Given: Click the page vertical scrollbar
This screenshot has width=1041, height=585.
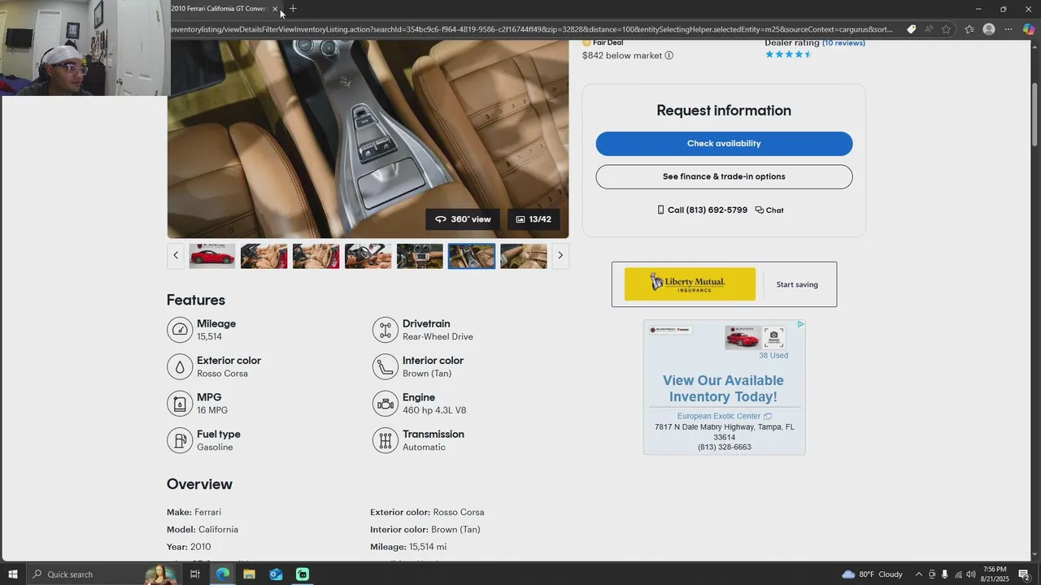Looking at the screenshot, I should coord(1035,114).
